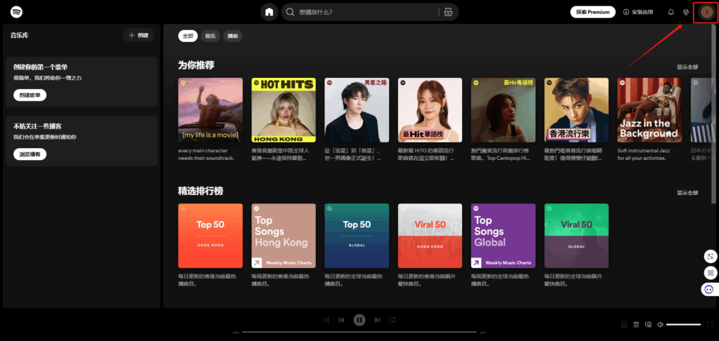Viewport: 719px width, 341px height.
Task: Click 探索 Premium button
Action: coord(593,12)
